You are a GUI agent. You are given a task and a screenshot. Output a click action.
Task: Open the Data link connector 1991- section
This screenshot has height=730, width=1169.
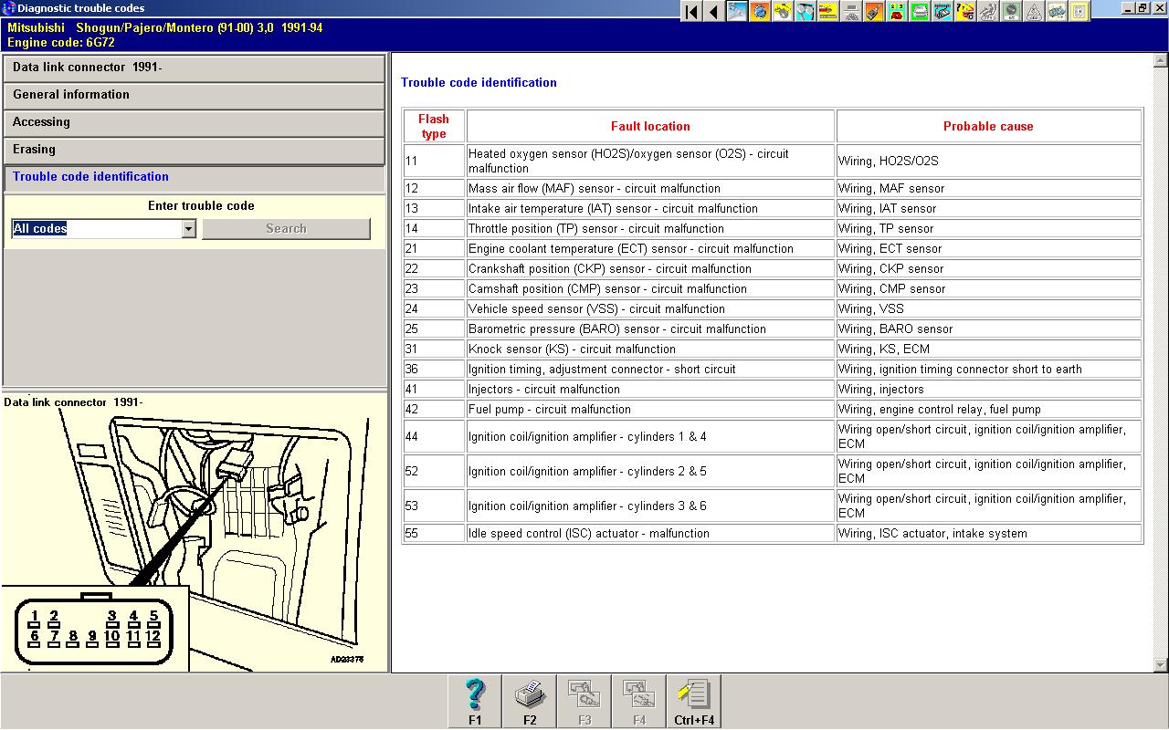(195, 68)
